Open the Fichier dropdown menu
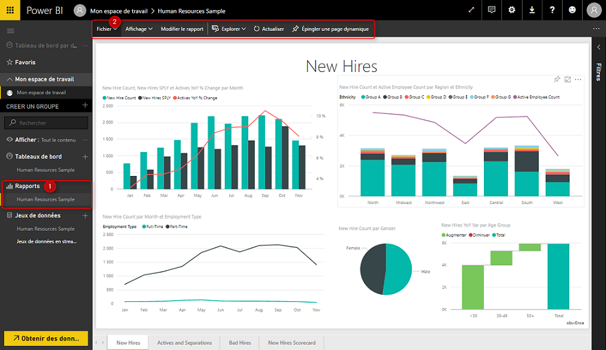 [107, 29]
